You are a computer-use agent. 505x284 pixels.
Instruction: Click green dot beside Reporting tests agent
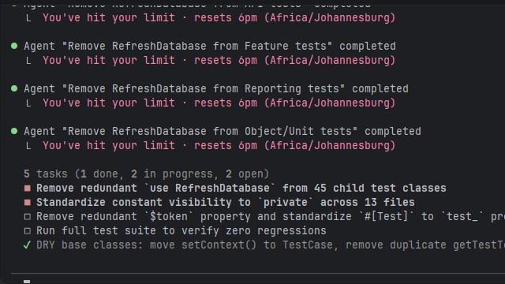tap(14, 88)
